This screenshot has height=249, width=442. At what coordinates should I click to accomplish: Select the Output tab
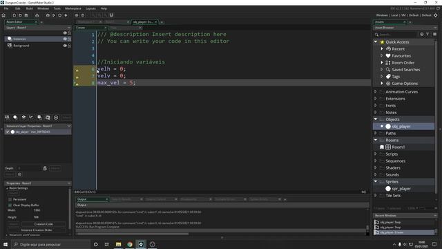pyautogui.click(x=92, y=199)
